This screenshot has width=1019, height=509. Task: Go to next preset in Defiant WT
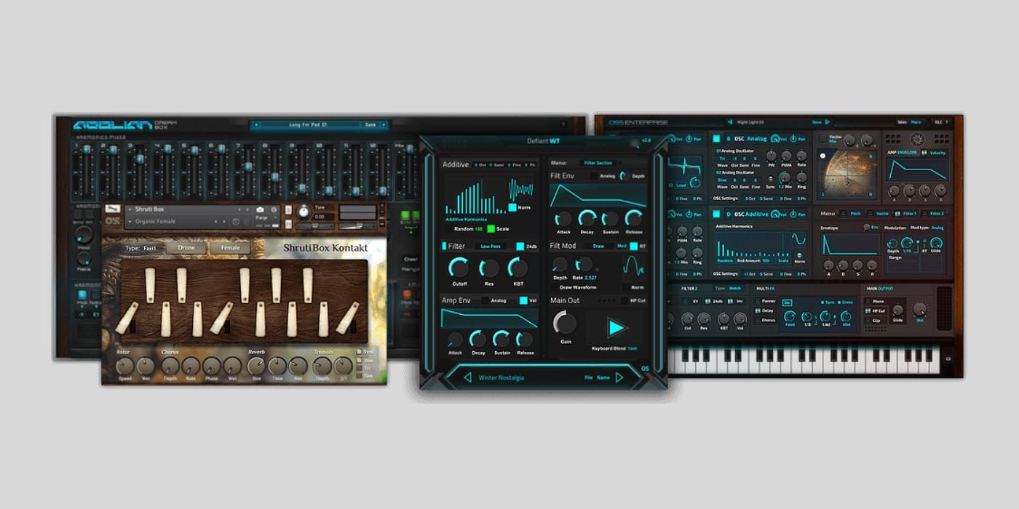coord(619,377)
